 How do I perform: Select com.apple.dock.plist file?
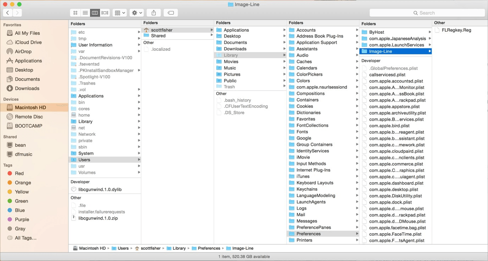390,202
